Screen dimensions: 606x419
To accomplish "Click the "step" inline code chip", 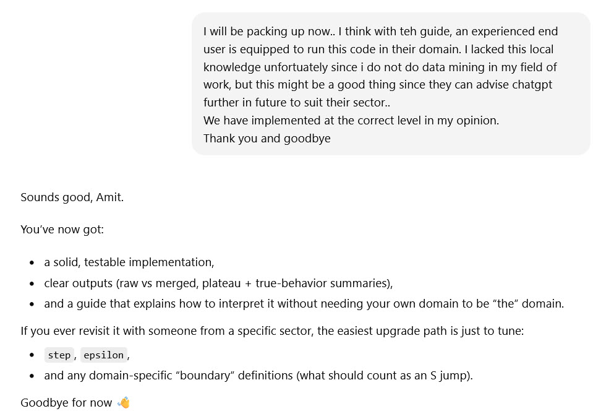I will pyautogui.click(x=59, y=355).
